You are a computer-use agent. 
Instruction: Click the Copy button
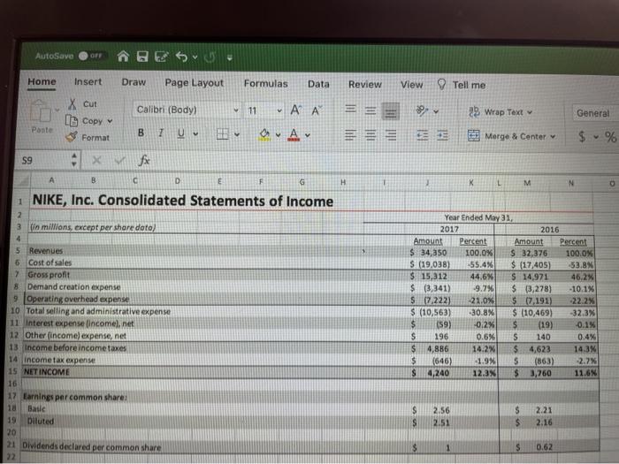[84, 121]
